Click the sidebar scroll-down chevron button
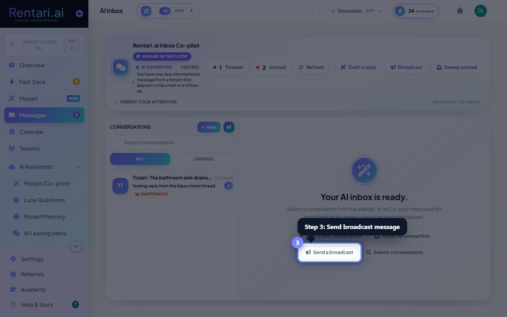 [x=76, y=246]
